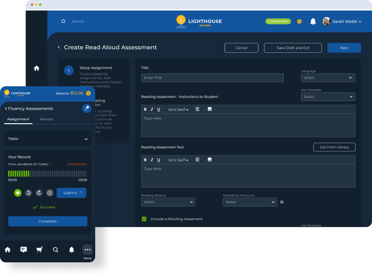Screen dimensions: 372x277
Task: Insert image in the Instructions to Student editor
Action: point(210,109)
